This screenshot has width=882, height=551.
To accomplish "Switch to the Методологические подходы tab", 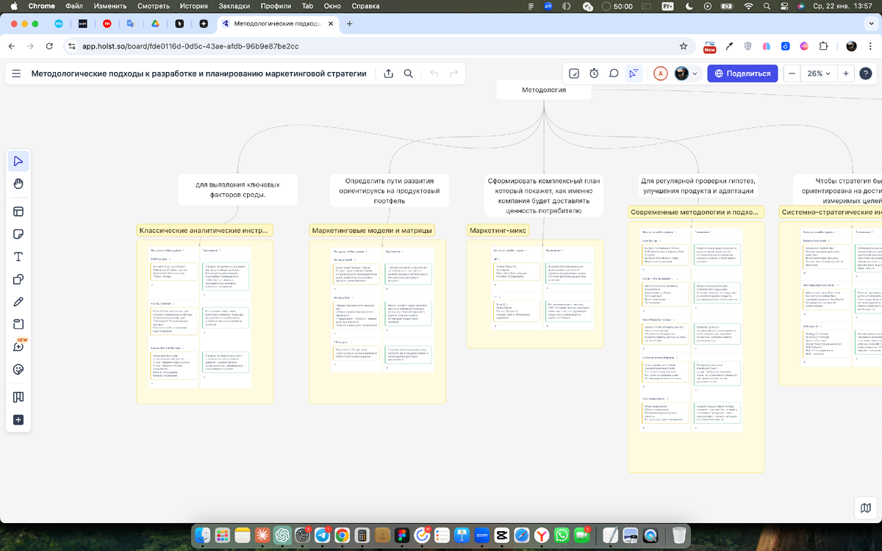I will [277, 24].
